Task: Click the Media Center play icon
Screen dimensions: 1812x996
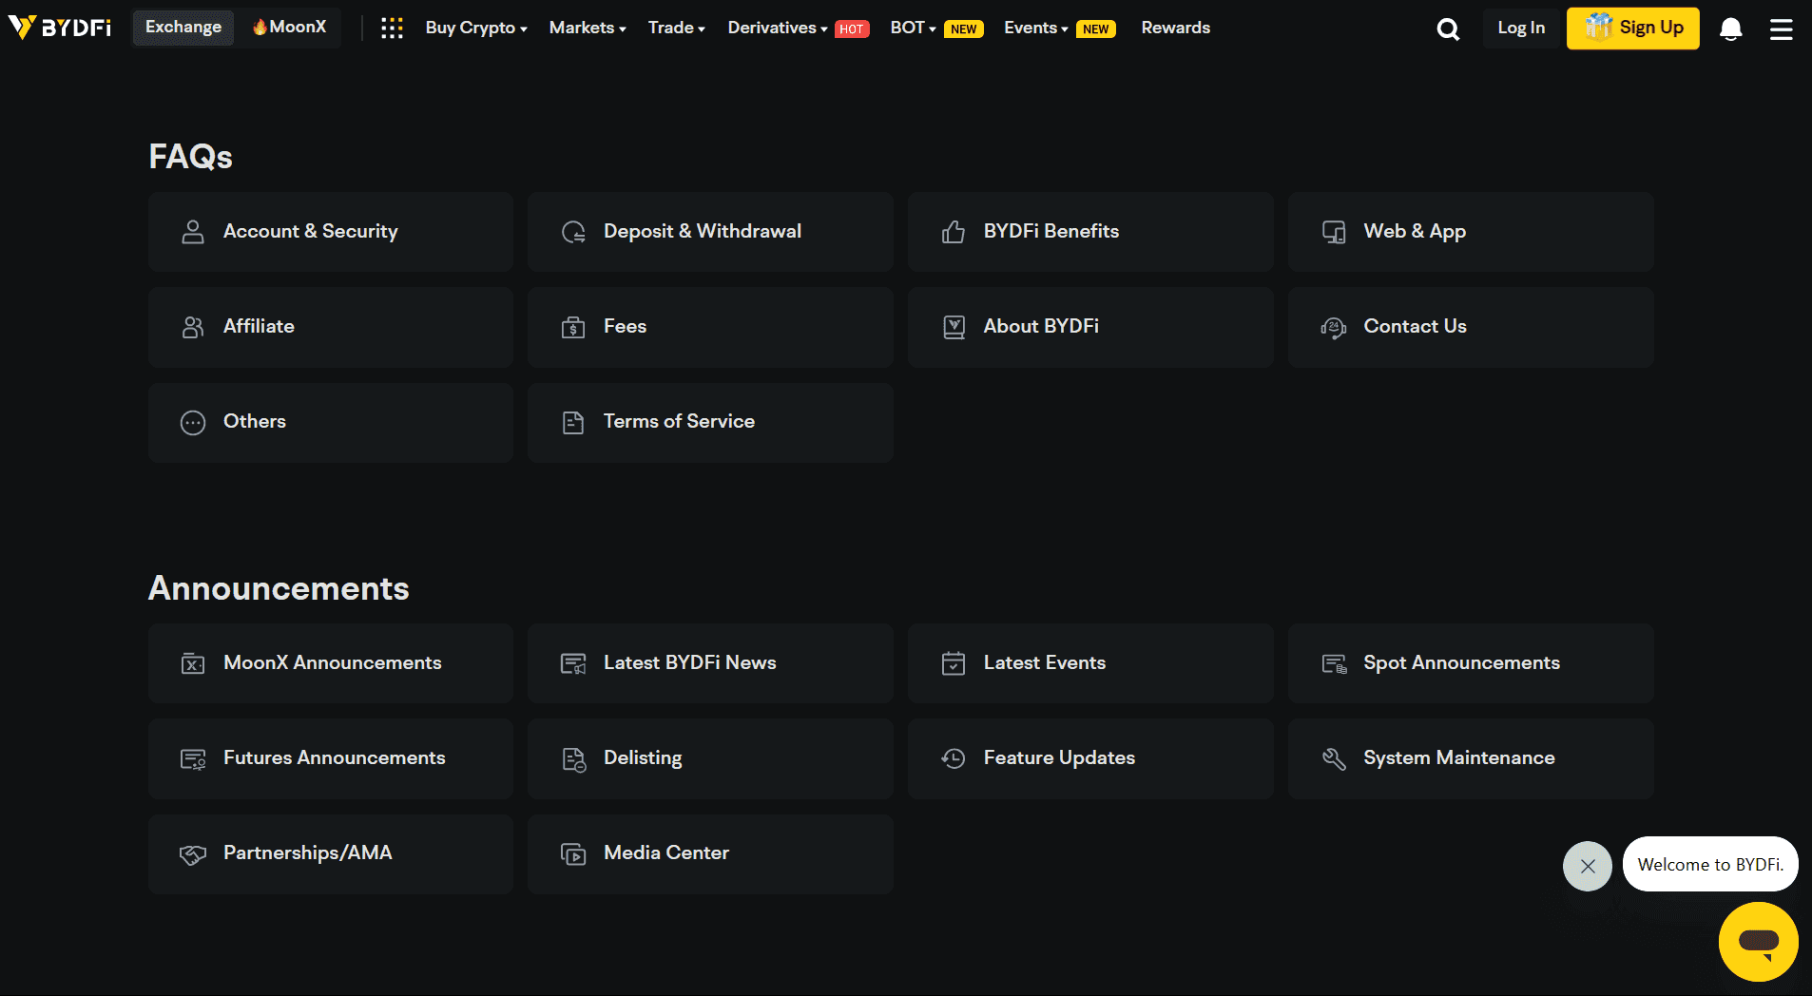Action: (x=573, y=853)
